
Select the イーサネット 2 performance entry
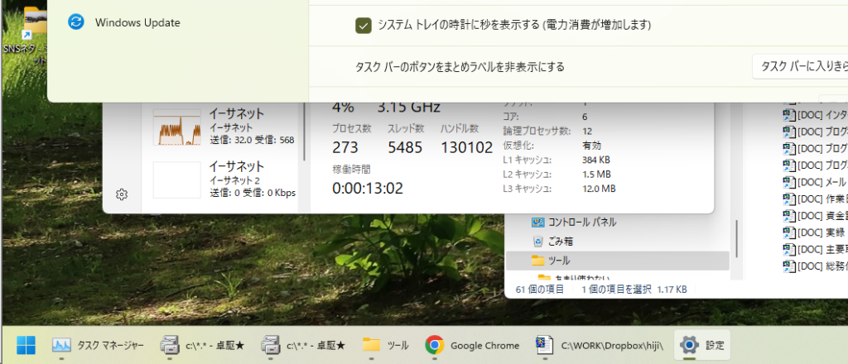pos(224,180)
